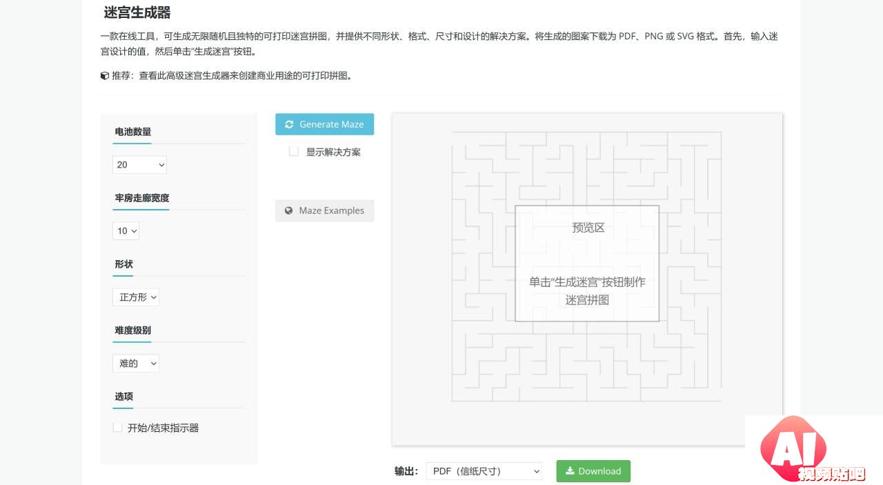Viewport: 883px width, 485px height.
Task: Open the Maze Examples button
Action: tap(324, 210)
